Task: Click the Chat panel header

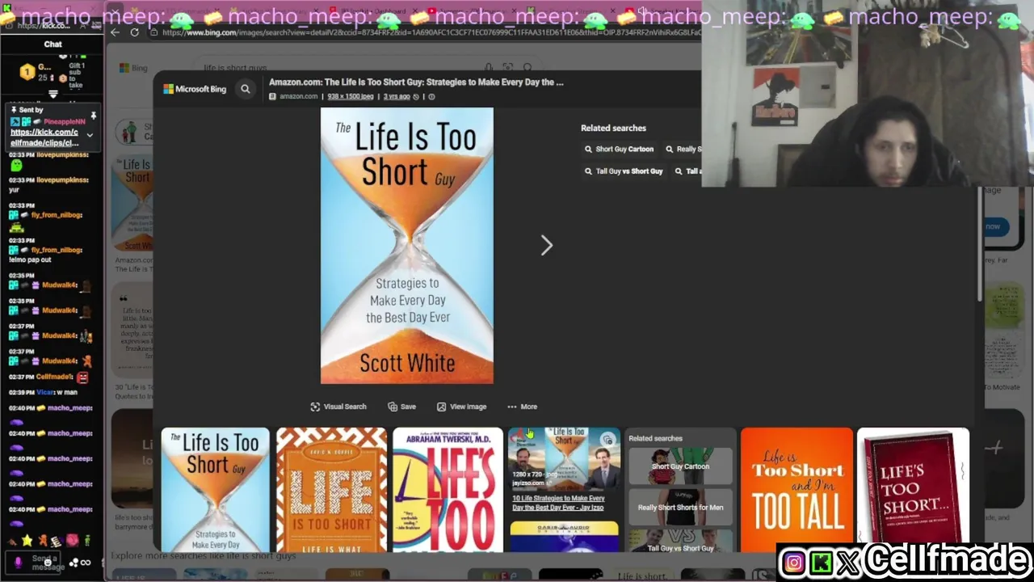Action: click(x=53, y=44)
